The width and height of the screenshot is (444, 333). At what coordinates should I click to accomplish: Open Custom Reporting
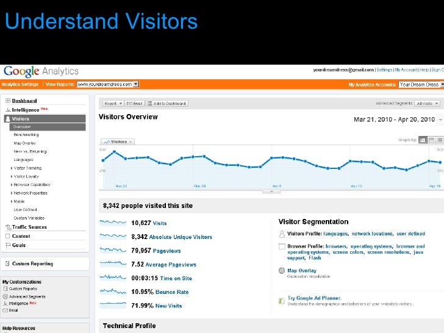tap(32, 263)
